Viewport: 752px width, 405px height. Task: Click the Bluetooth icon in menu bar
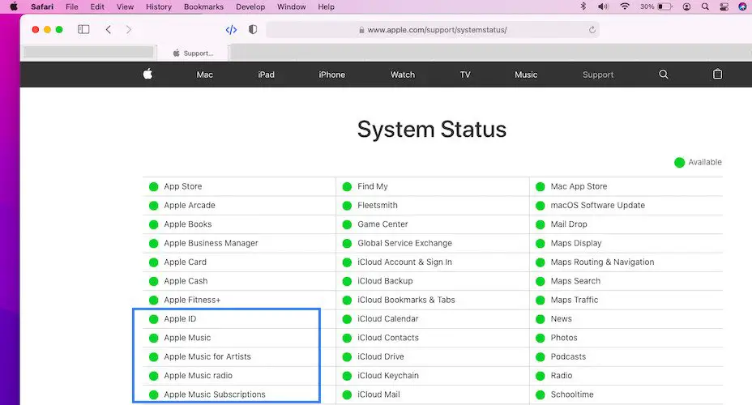(583, 6)
